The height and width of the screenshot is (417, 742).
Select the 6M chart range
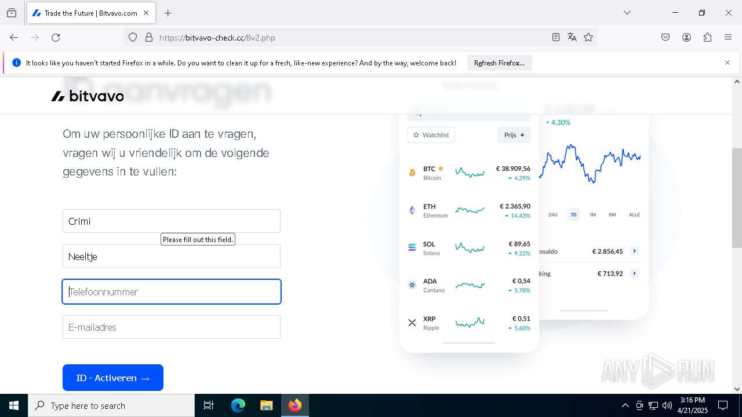612,215
